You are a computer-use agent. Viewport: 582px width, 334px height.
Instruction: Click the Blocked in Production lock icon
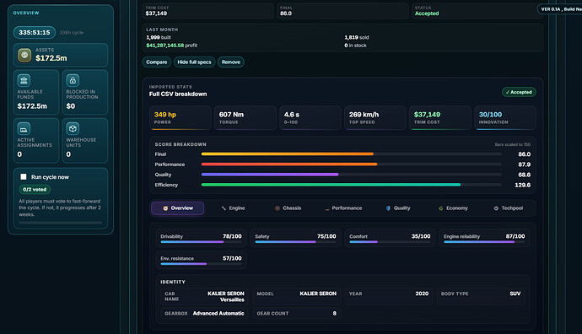(x=73, y=80)
